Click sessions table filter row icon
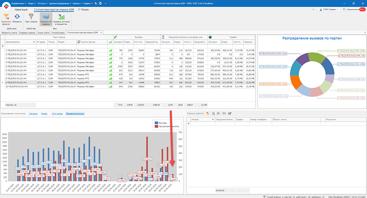This screenshot has width=367, height=198. 188,123
